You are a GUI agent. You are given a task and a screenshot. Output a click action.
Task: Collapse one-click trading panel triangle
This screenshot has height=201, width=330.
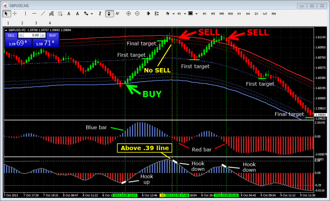point(6,30)
